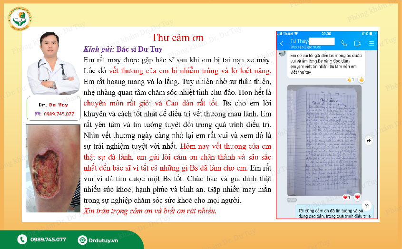Click the green phone icon in footer

point(22,239)
